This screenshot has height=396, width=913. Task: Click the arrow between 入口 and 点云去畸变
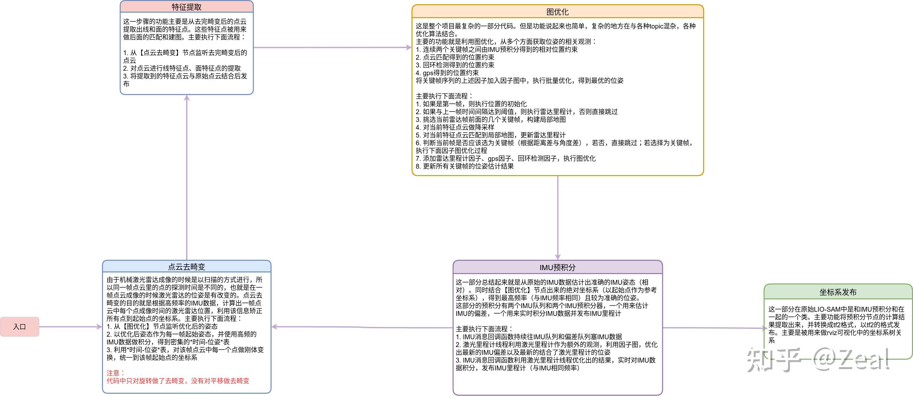pos(70,327)
